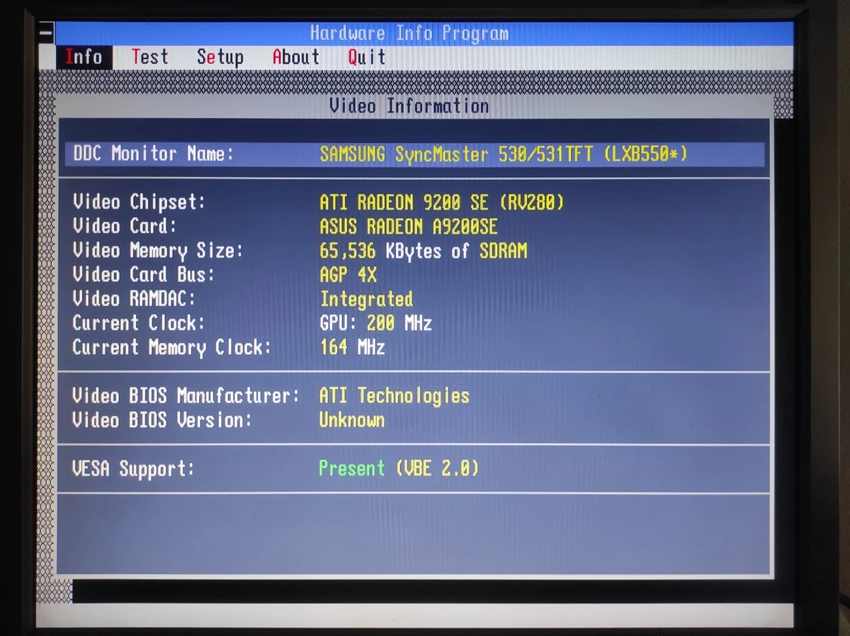The height and width of the screenshot is (636, 850).
Task: Click the GPU: 200 MHz value
Action: 376,324
